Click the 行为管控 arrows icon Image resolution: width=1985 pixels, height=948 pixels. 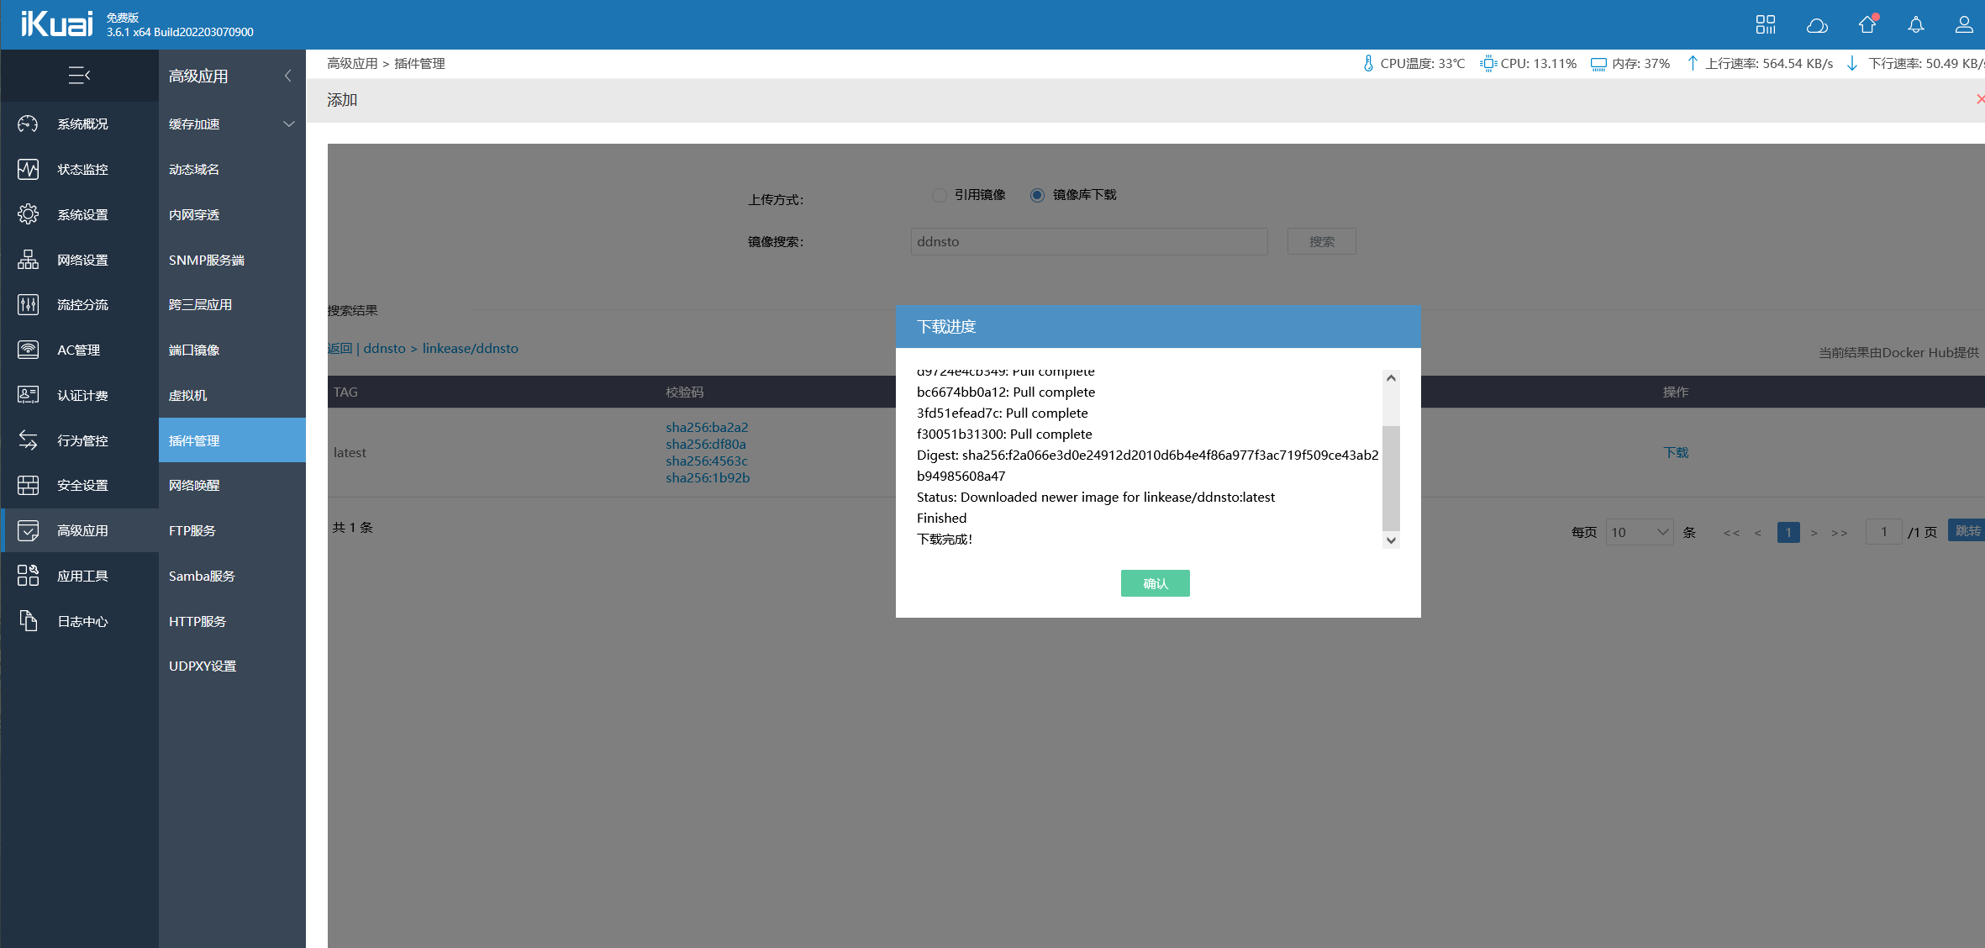(28, 440)
